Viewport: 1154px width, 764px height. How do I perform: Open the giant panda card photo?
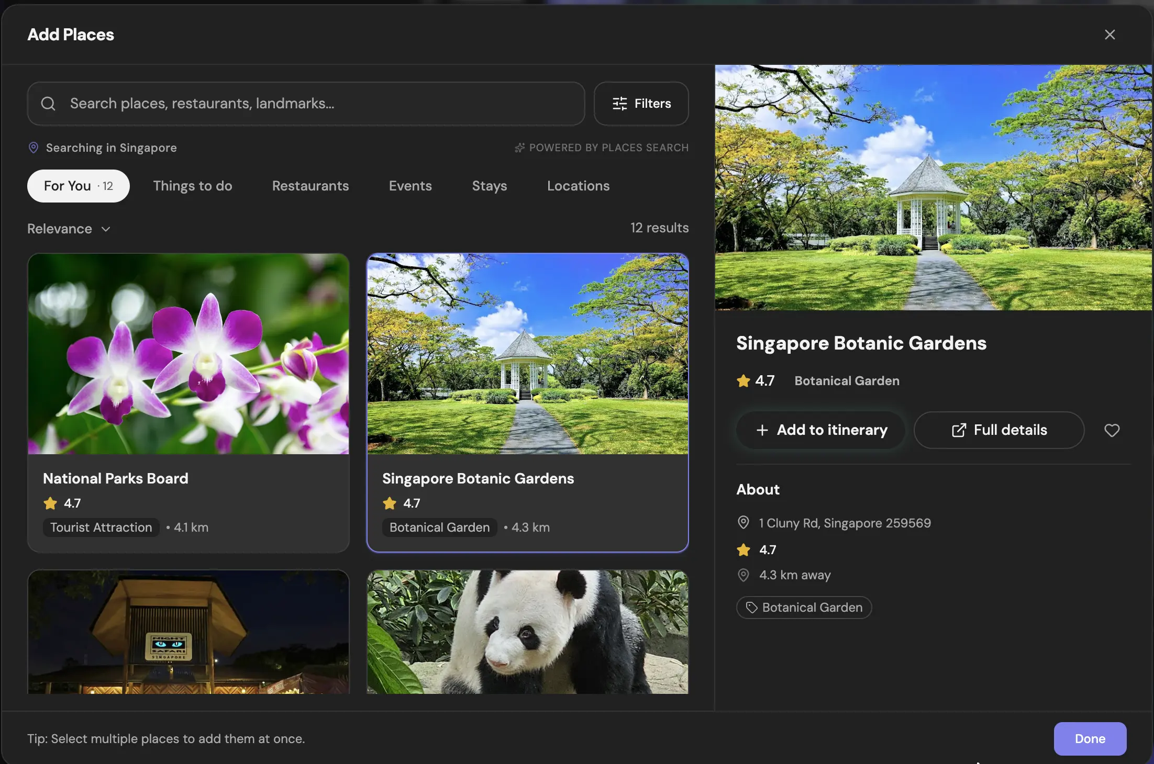pos(528,632)
